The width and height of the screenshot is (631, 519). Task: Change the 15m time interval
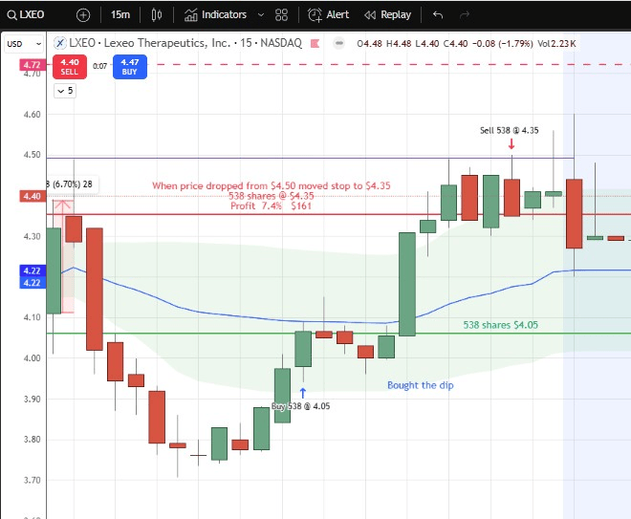click(120, 15)
